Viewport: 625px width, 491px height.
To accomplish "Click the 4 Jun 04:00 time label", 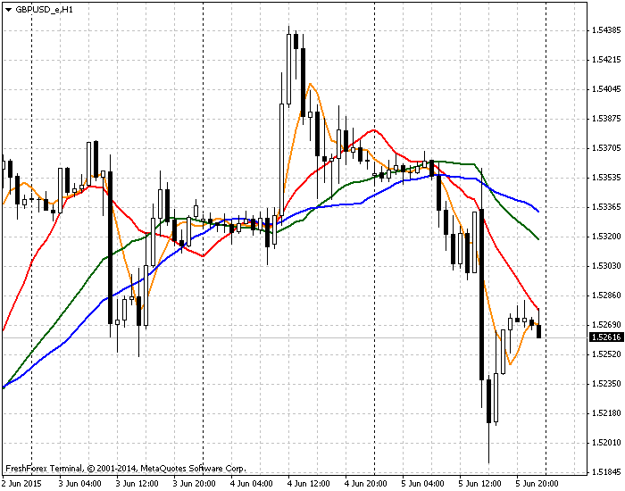I will pos(252,484).
